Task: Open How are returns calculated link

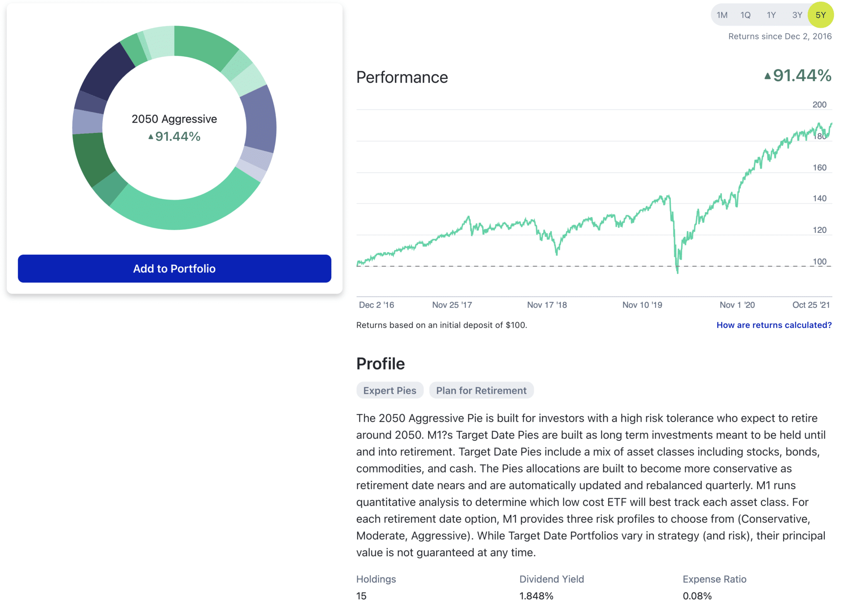Action: [x=774, y=325]
